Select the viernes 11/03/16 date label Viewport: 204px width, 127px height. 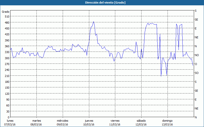[115, 122]
